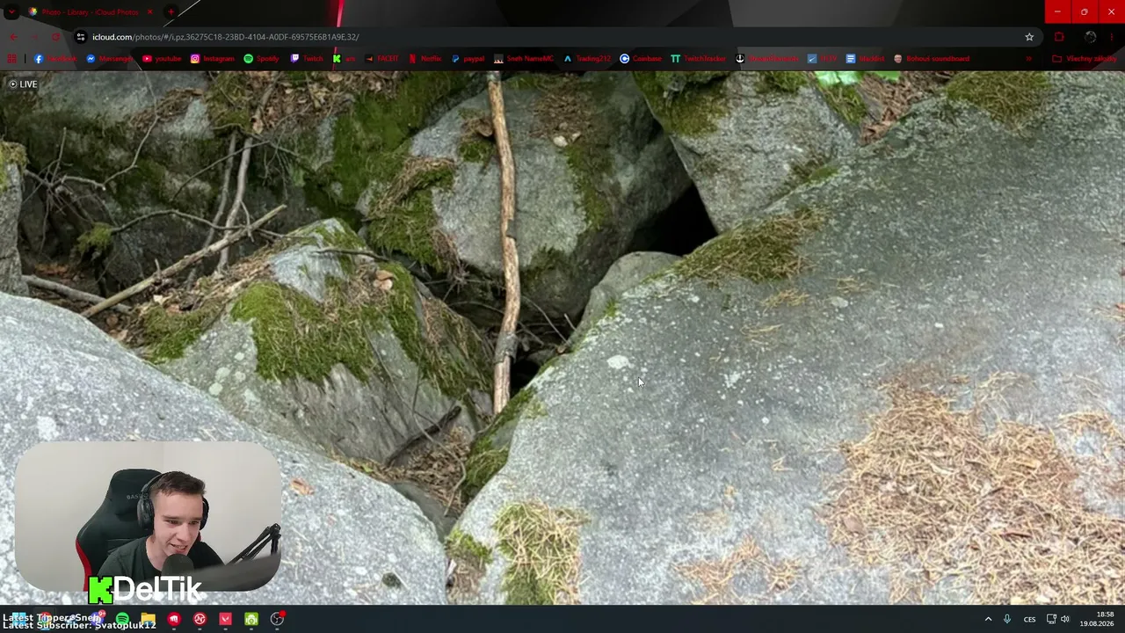Open a new browser tab
This screenshot has width=1125, height=633.
coord(171,12)
